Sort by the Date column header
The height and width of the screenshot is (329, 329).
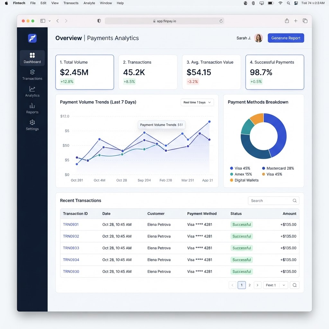point(106,214)
